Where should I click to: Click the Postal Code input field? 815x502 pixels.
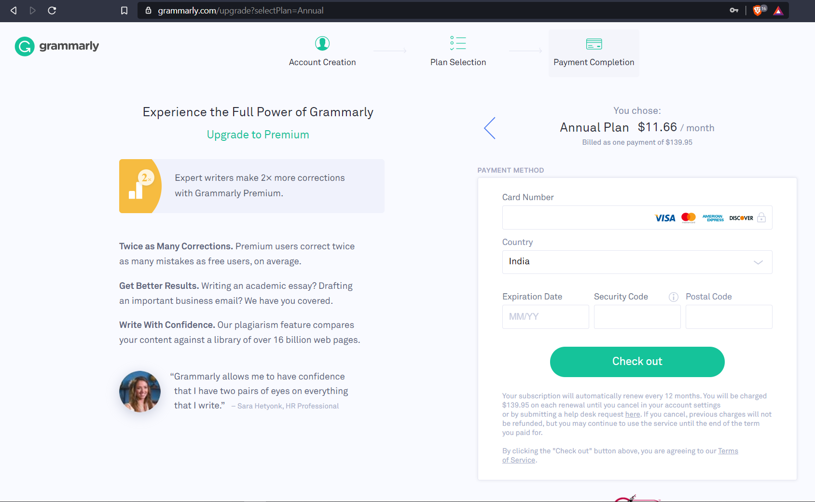coord(729,317)
